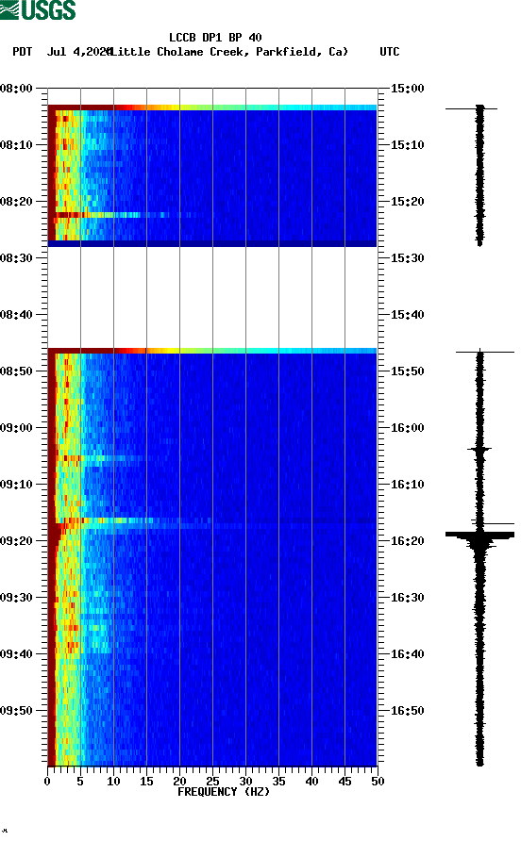Click the 'Jul 4' date text
This screenshot has height=841, width=521.
click(63, 52)
